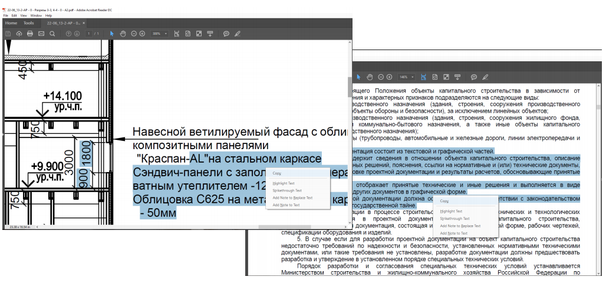Click the cloud upload icon in toolbar

[x=19, y=34]
